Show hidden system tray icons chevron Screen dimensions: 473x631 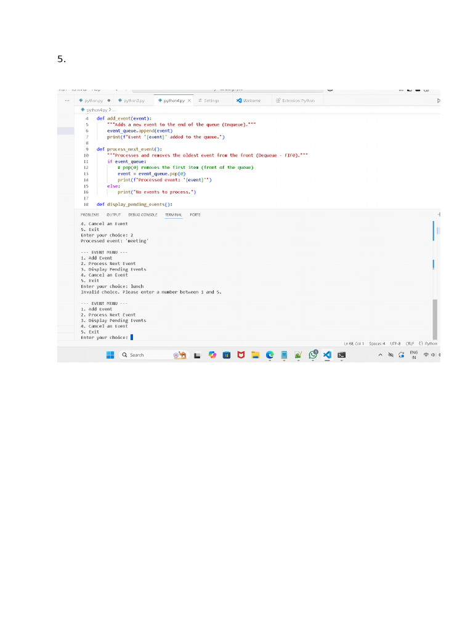(x=380, y=355)
